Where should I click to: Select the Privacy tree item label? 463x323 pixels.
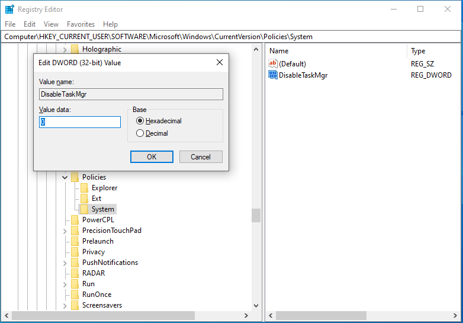(94, 252)
